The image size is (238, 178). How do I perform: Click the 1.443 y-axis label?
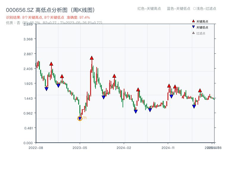(28, 98)
